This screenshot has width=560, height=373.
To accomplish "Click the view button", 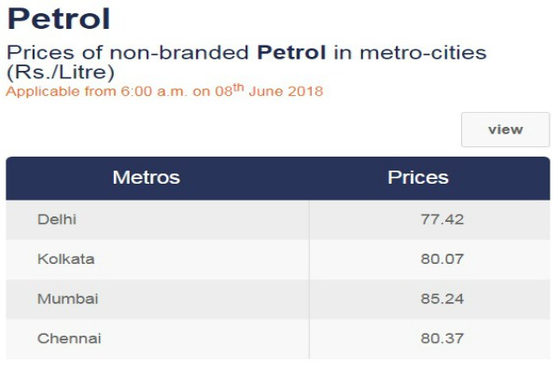I will click(505, 130).
